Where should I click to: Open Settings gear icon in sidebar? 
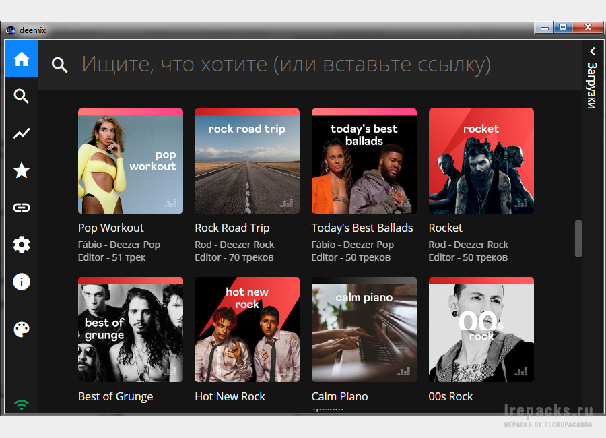click(x=22, y=245)
